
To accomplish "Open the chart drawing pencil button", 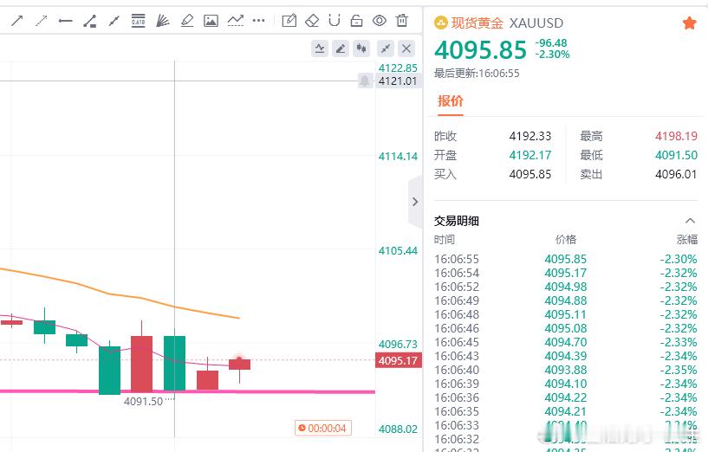I will [341, 48].
